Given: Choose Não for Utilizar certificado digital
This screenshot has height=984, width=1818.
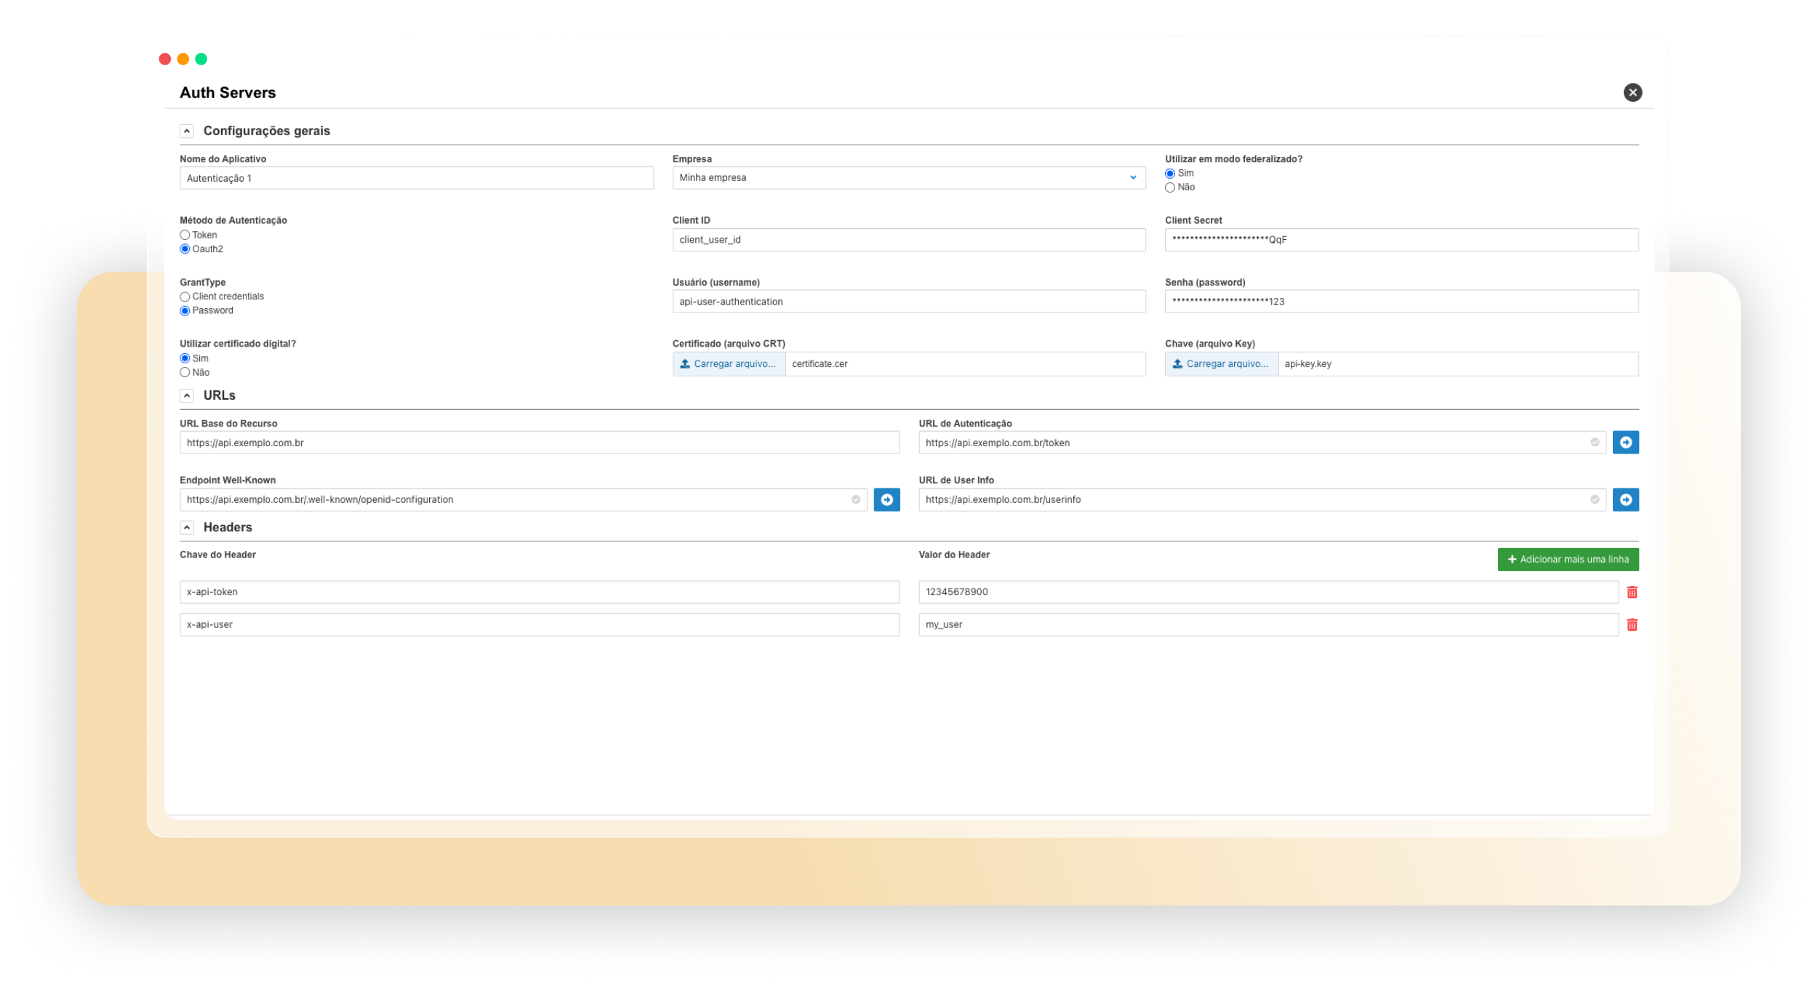Looking at the screenshot, I should tap(185, 372).
